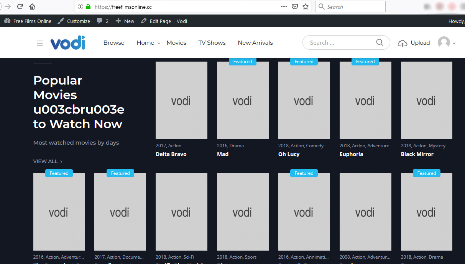The height and width of the screenshot is (264, 465).
Task: Open the Oh Lucy poster thumbnail
Action: [304, 100]
